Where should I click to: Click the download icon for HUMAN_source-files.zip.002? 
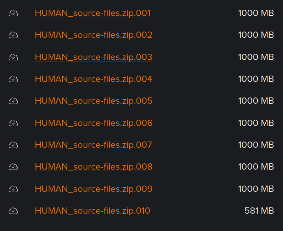click(13, 35)
